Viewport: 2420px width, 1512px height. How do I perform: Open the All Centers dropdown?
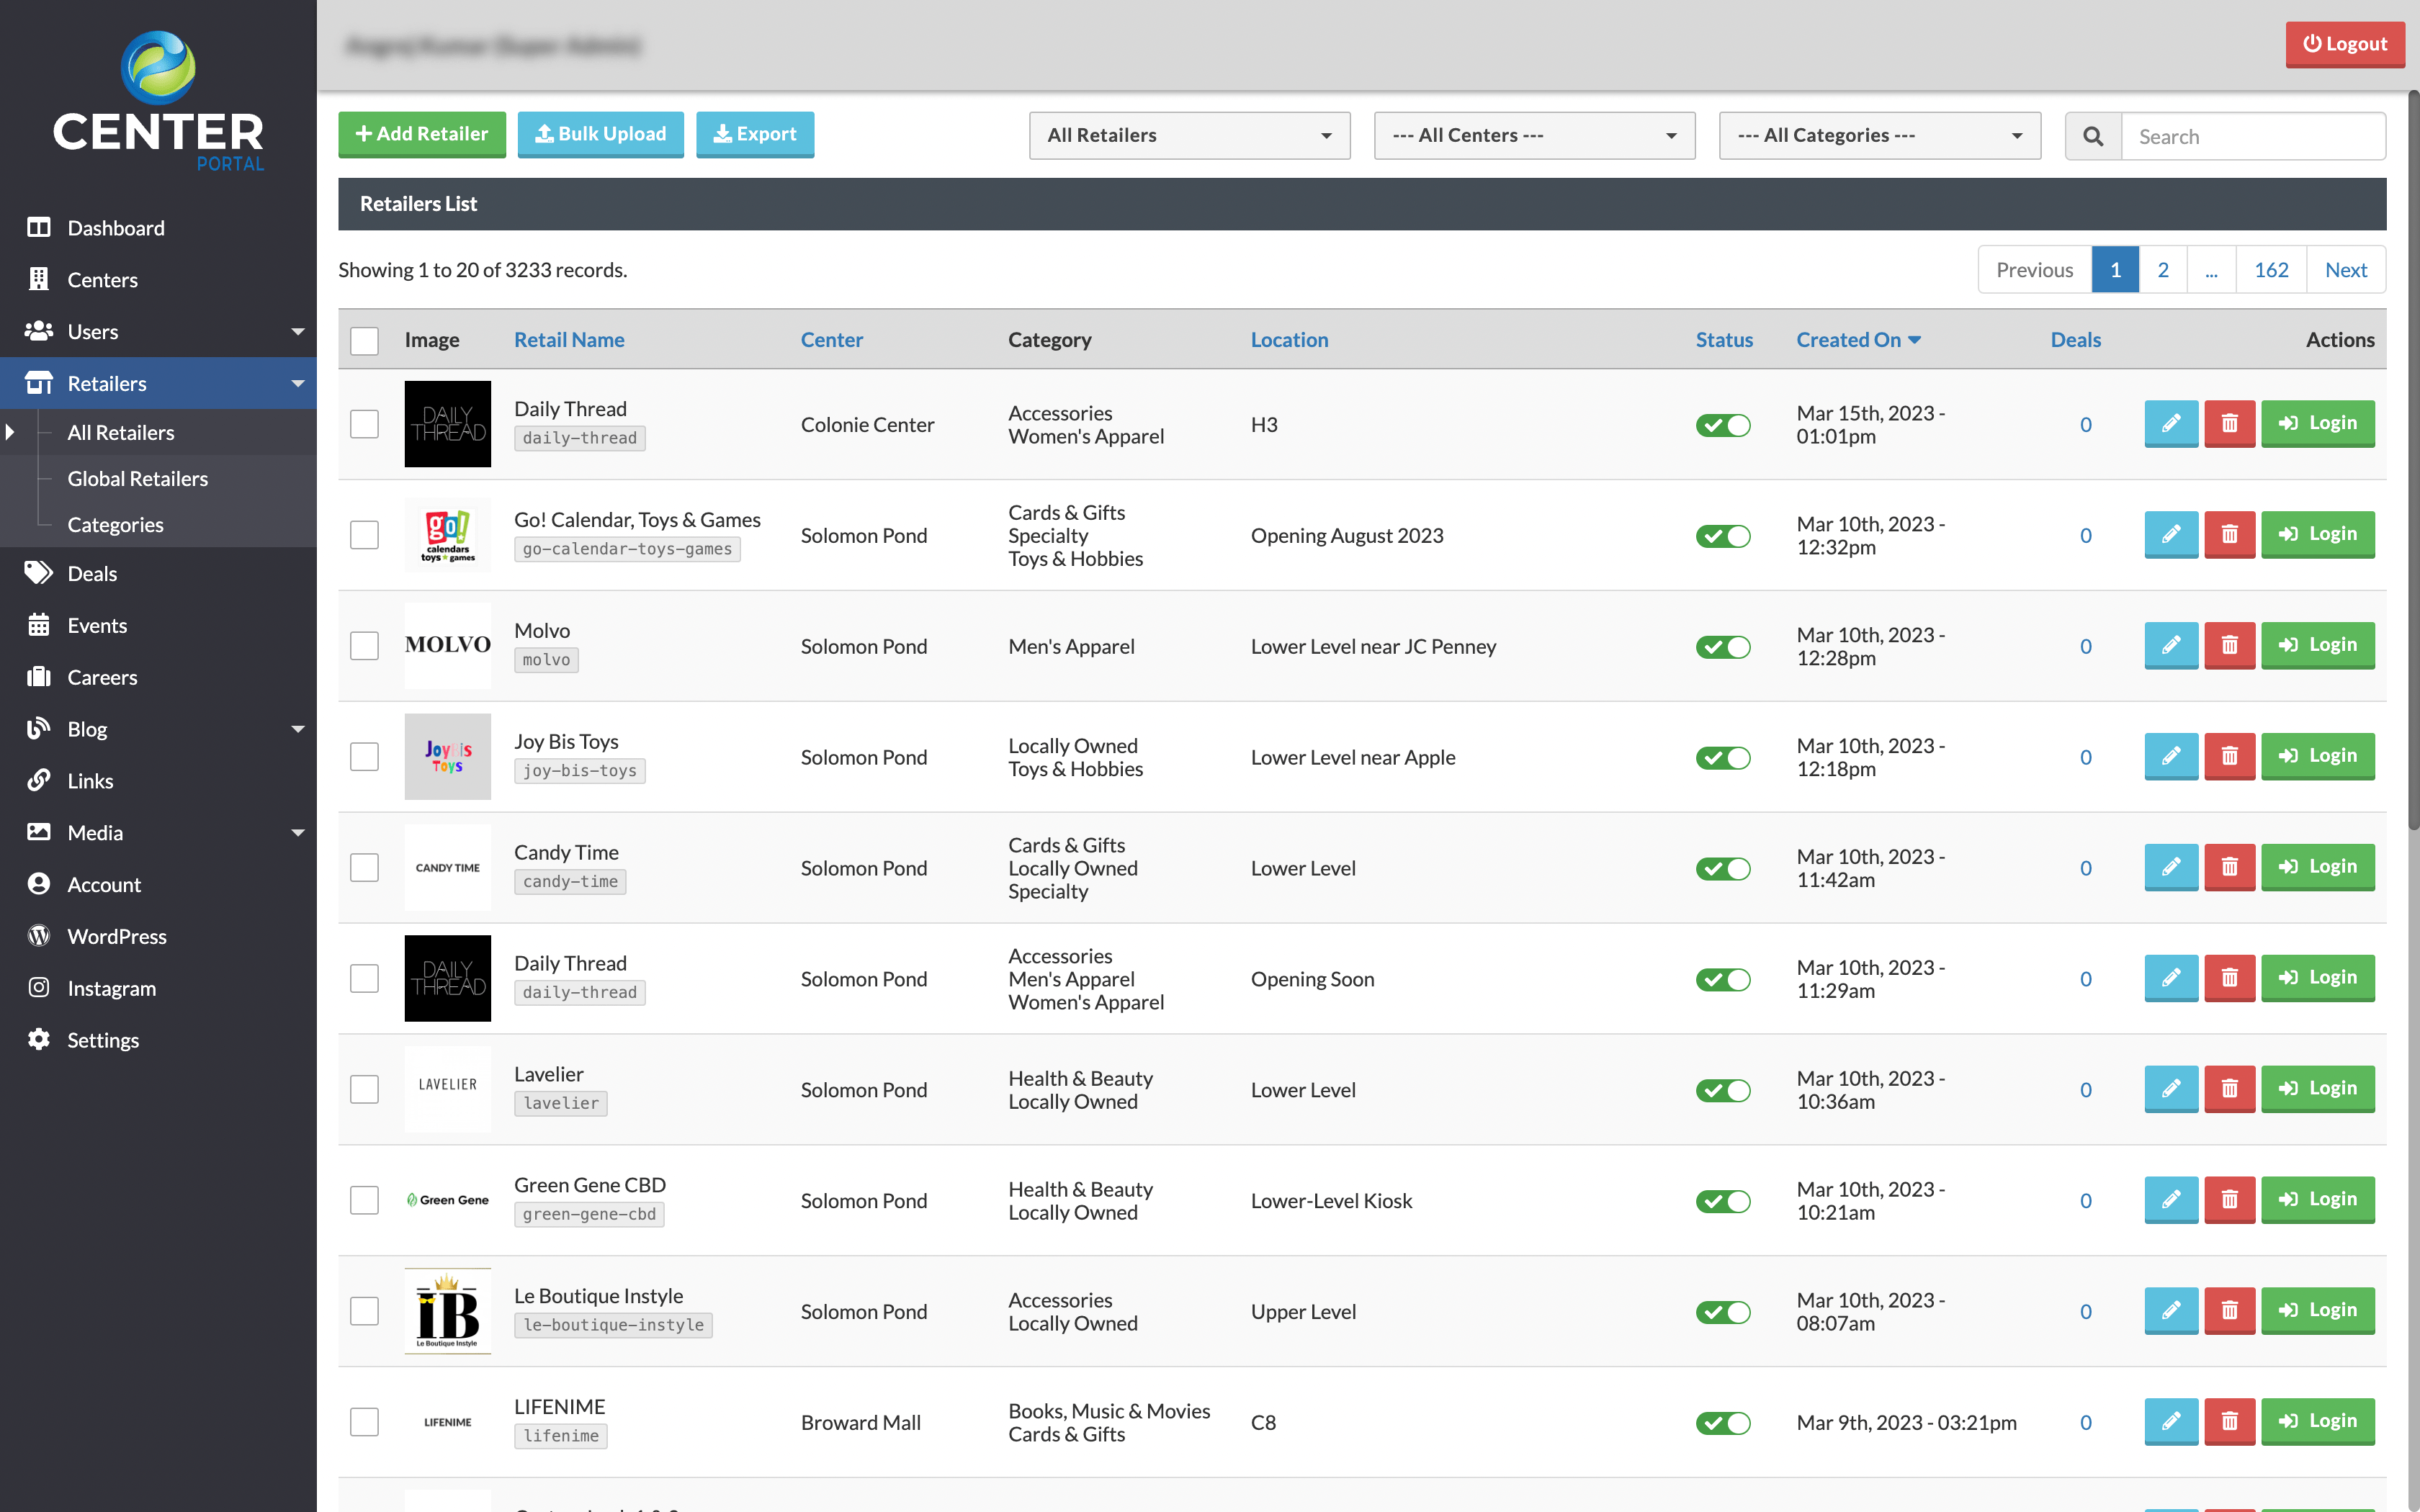1534,135
